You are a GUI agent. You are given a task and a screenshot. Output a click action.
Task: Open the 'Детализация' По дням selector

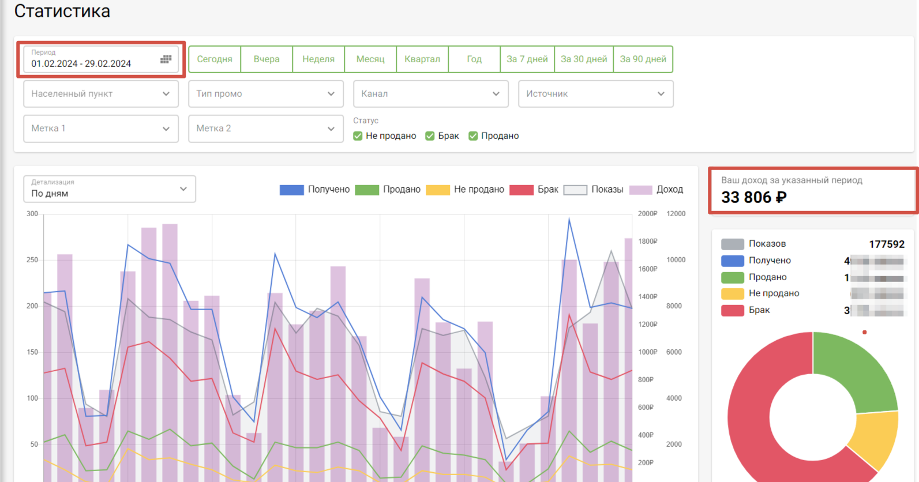tap(110, 189)
